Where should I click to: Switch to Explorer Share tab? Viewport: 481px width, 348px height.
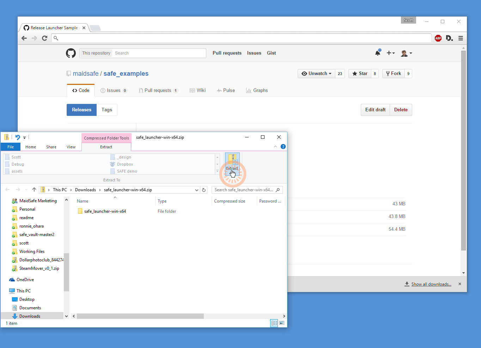[51, 147]
